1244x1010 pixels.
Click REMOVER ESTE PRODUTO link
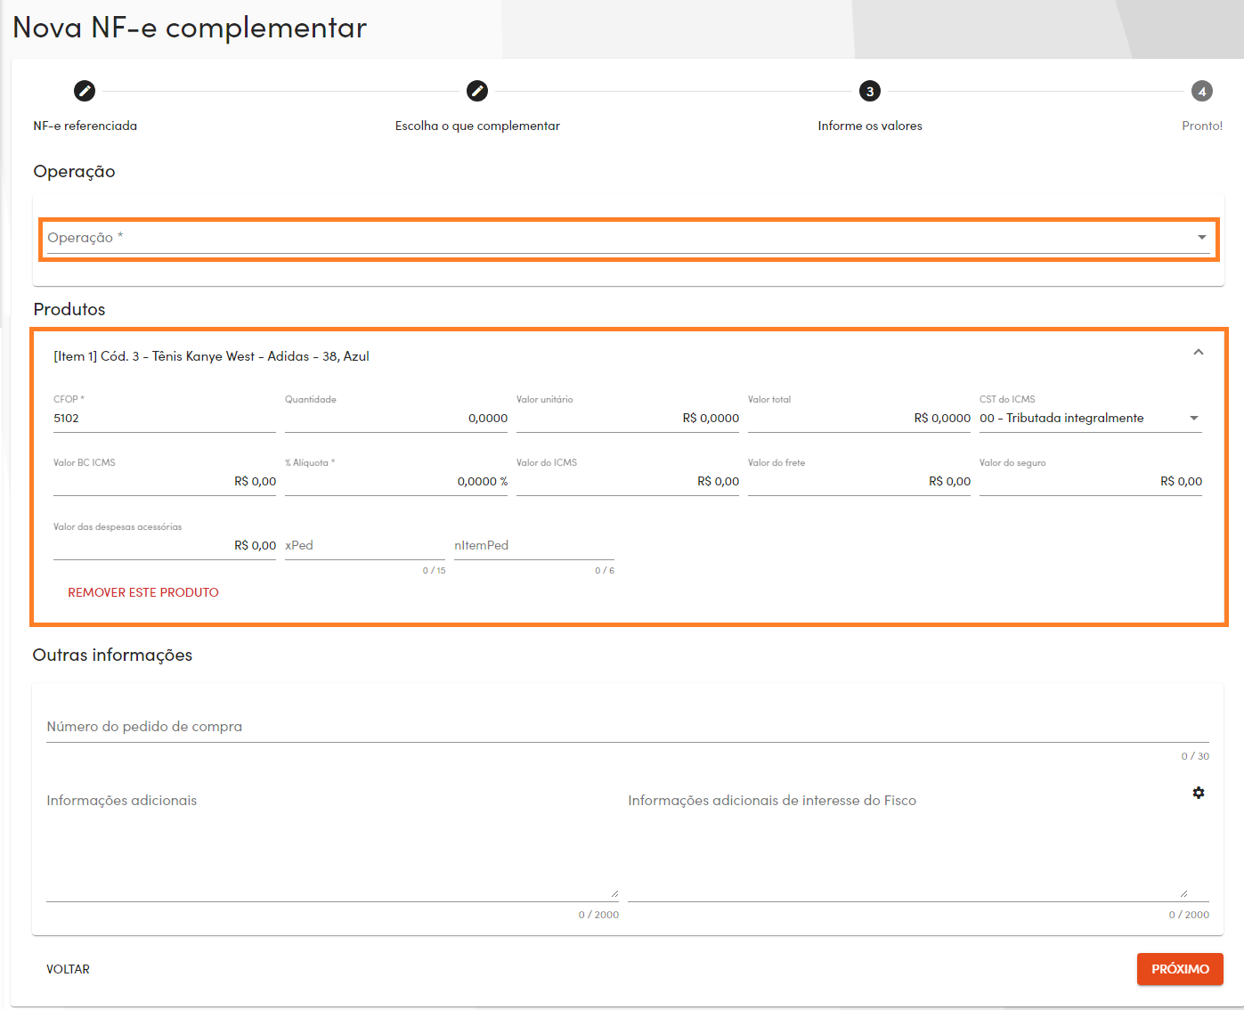[143, 592]
